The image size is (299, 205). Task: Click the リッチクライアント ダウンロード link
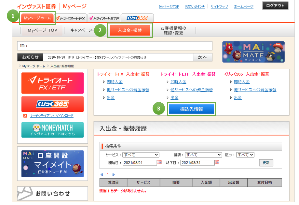[51, 116]
